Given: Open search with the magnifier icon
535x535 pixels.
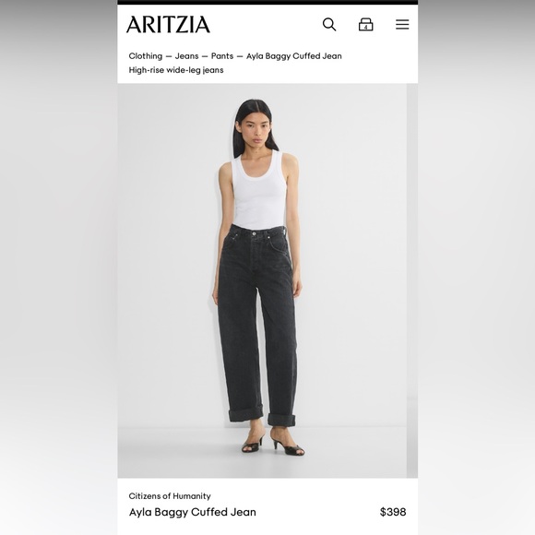Looking at the screenshot, I should click(329, 24).
